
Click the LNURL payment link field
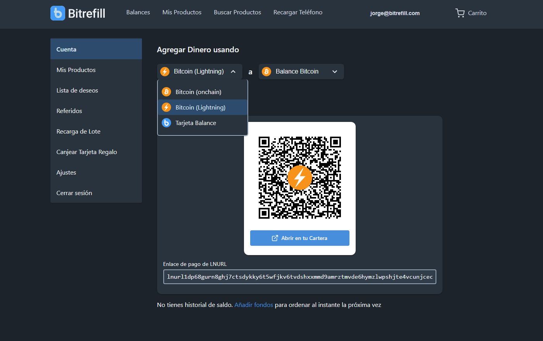[300, 277]
